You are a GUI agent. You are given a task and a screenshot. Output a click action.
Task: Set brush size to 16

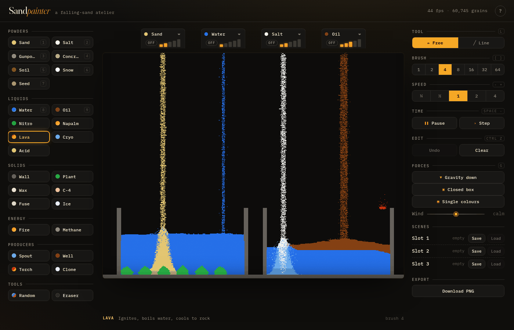coord(471,70)
